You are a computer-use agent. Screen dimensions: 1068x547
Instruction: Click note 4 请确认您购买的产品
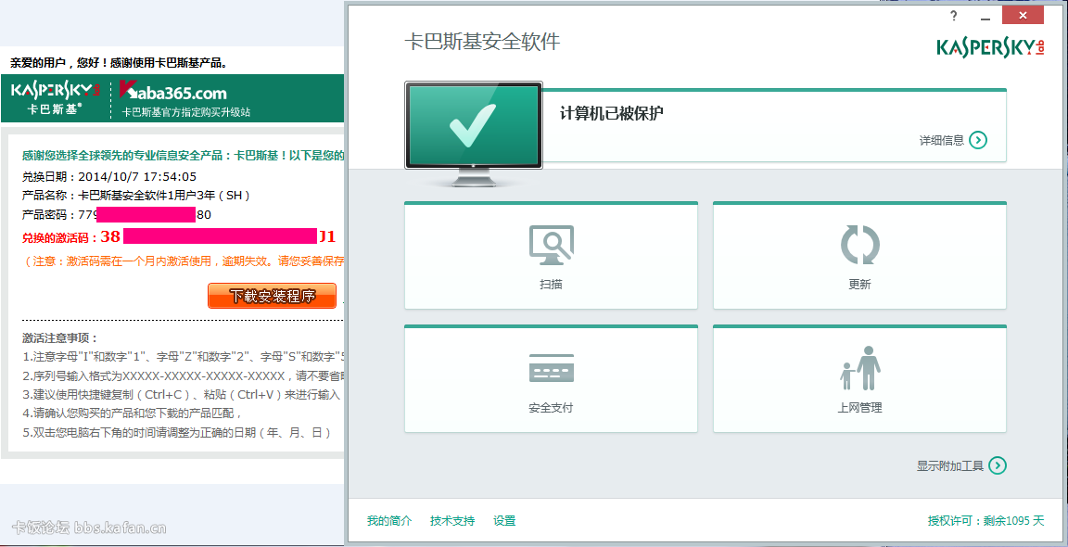tap(133, 413)
